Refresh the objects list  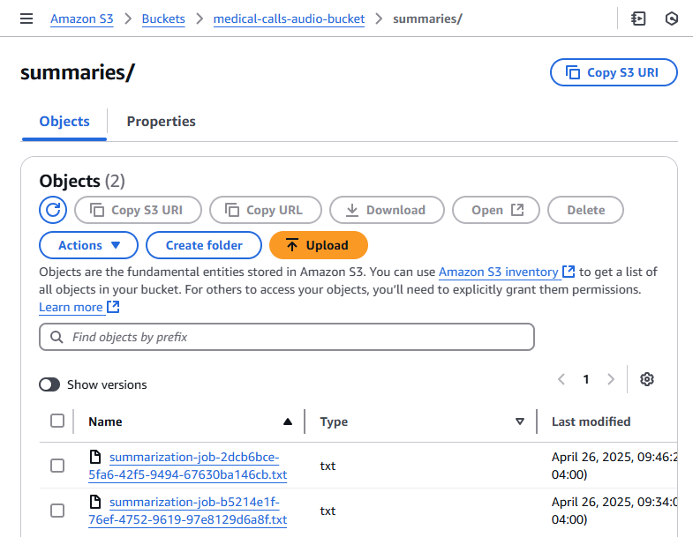tap(53, 210)
